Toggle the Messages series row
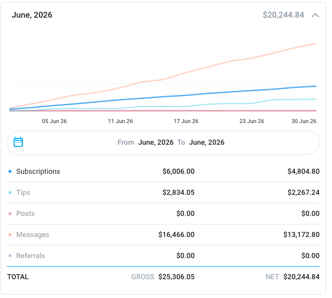 (x=163, y=235)
